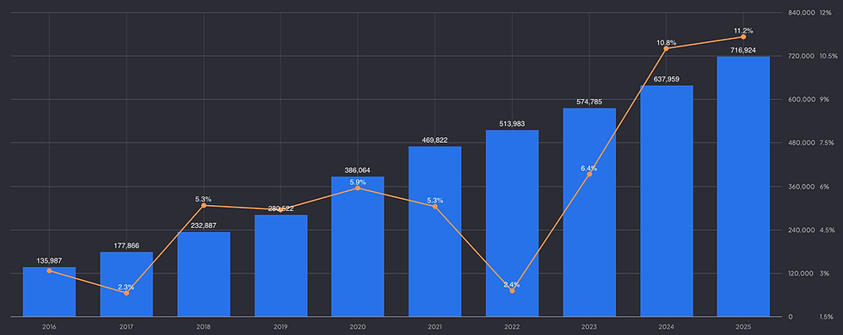Click the 11.2% line point for 2025
843x335 pixels.
point(743,37)
